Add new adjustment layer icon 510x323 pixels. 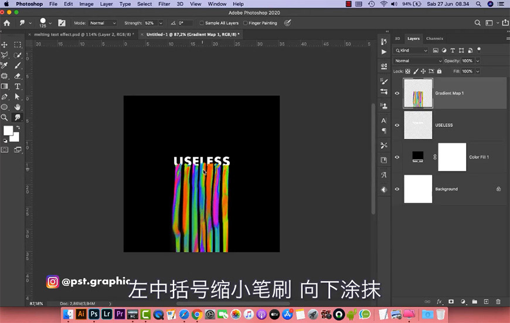point(463,301)
